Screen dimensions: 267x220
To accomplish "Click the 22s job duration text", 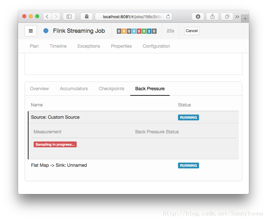I will pyautogui.click(x=170, y=31).
